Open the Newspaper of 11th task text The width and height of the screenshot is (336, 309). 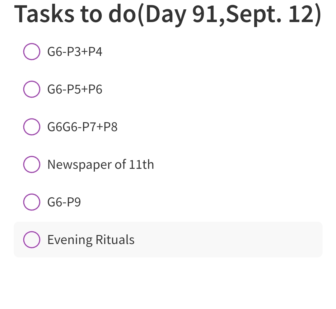click(x=100, y=165)
